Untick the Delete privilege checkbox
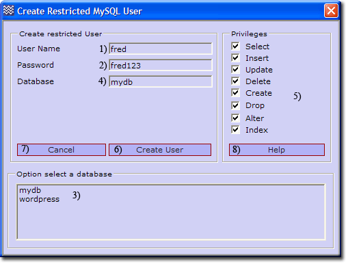 click(x=235, y=81)
